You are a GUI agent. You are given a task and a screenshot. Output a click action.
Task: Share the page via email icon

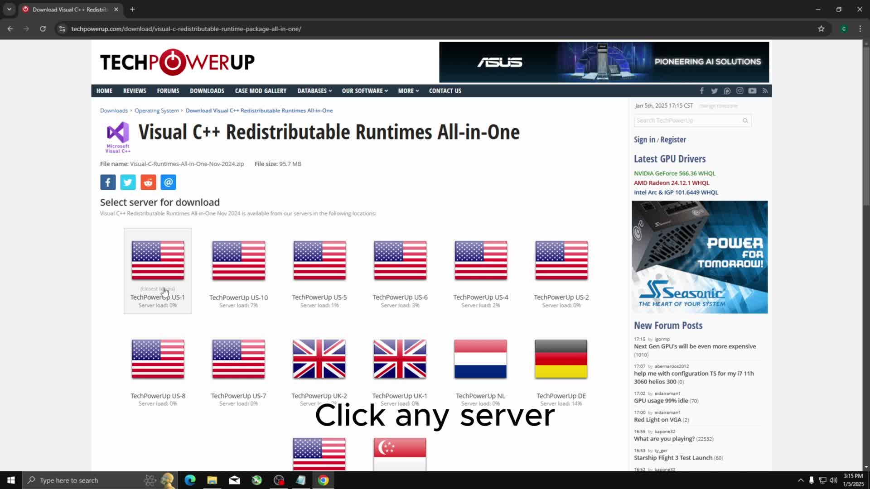(168, 182)
